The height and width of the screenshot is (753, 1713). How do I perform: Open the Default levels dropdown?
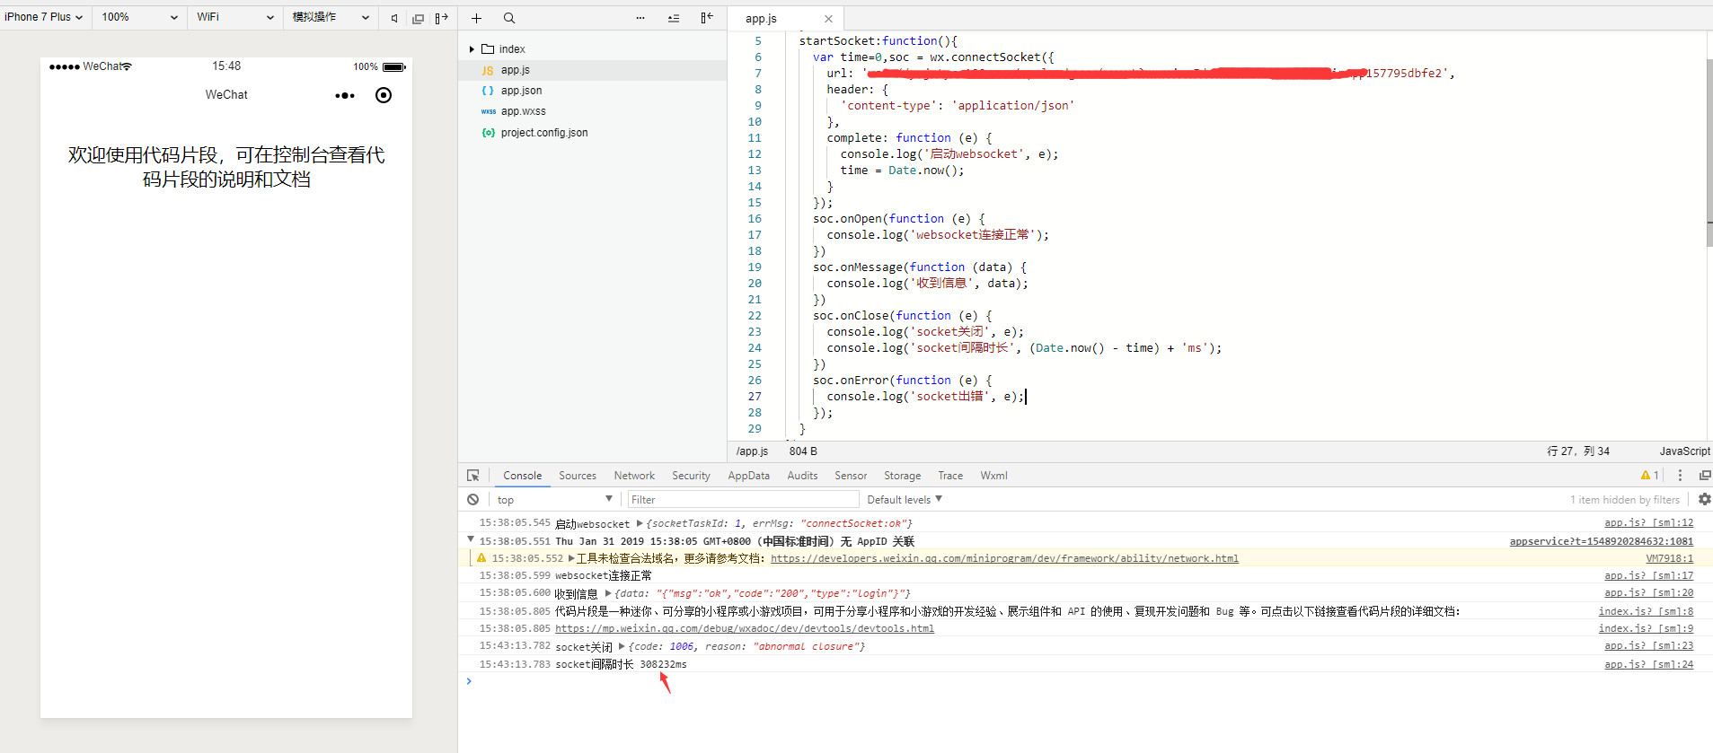click(905, 500)
